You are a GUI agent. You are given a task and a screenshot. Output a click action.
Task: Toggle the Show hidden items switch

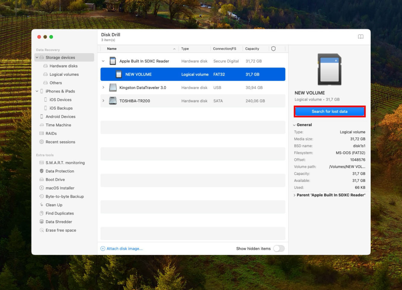click(x=279, y=248)
